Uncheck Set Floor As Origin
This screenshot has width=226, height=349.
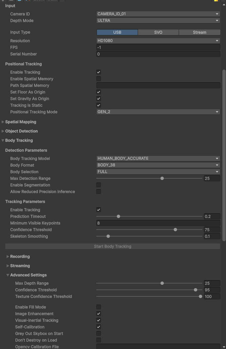point(99,92)
